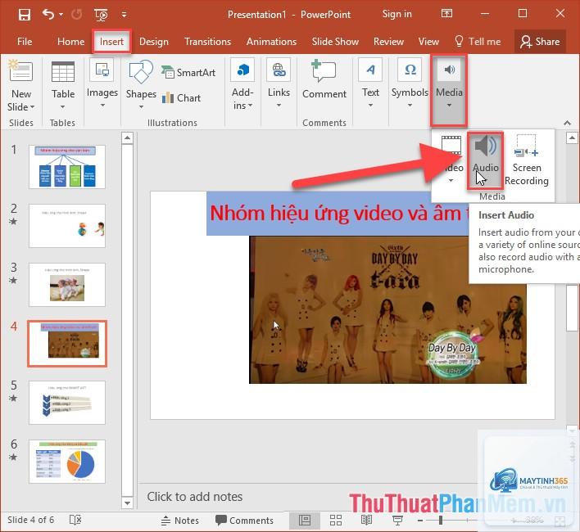Open the Symbols dropdown
This screenshot has width=580, height=532.
(x=410, y=83)
